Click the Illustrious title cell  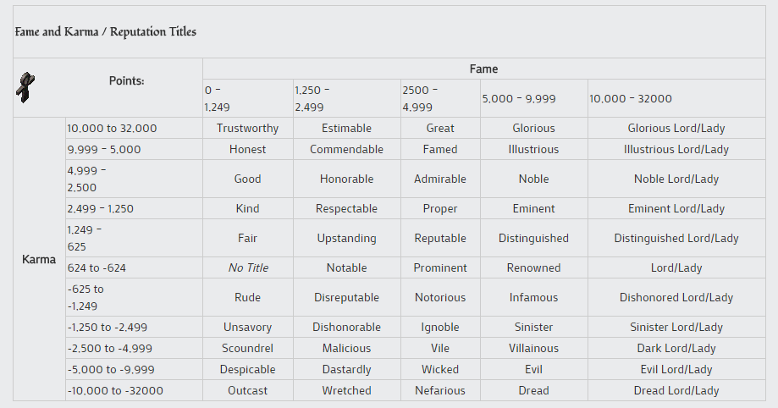click(533, 149)
